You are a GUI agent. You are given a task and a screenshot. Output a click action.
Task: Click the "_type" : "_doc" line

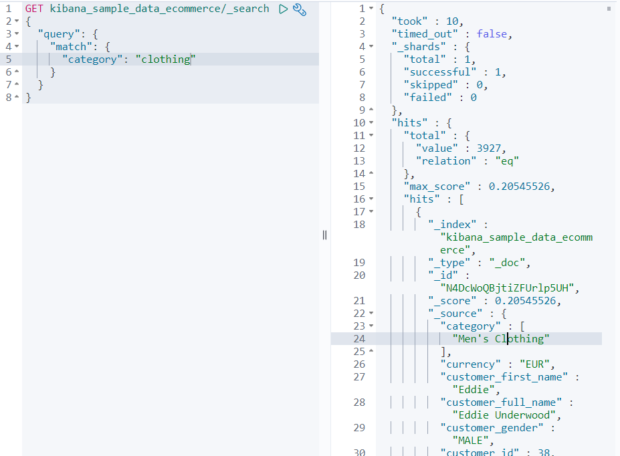(480, 262)
